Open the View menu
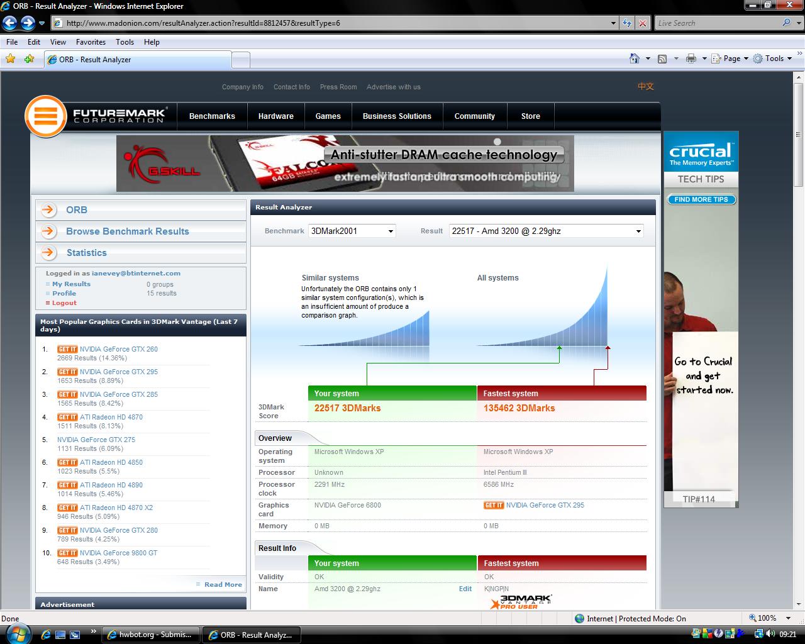 (x=58, y=42)
